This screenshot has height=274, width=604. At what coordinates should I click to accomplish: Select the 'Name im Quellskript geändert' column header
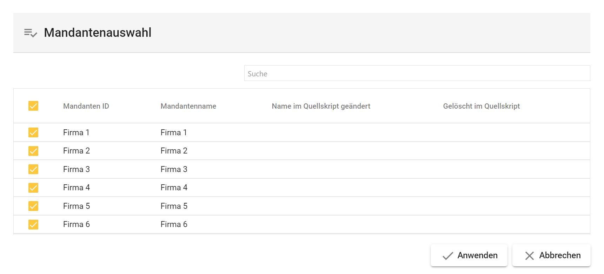(x=321, y=106)
